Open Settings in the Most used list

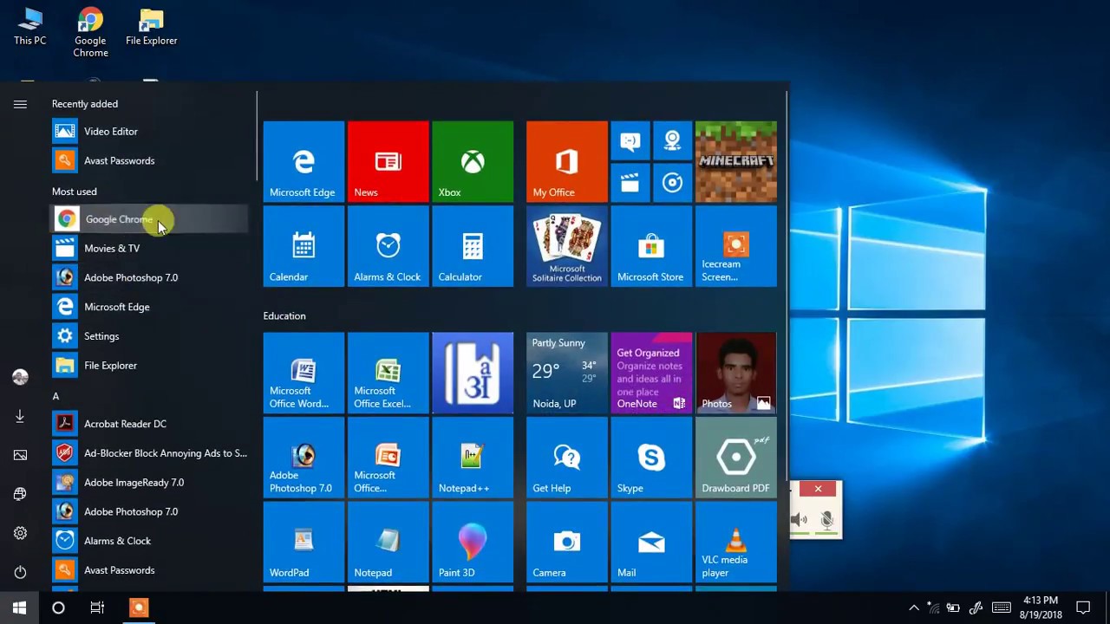149,336
